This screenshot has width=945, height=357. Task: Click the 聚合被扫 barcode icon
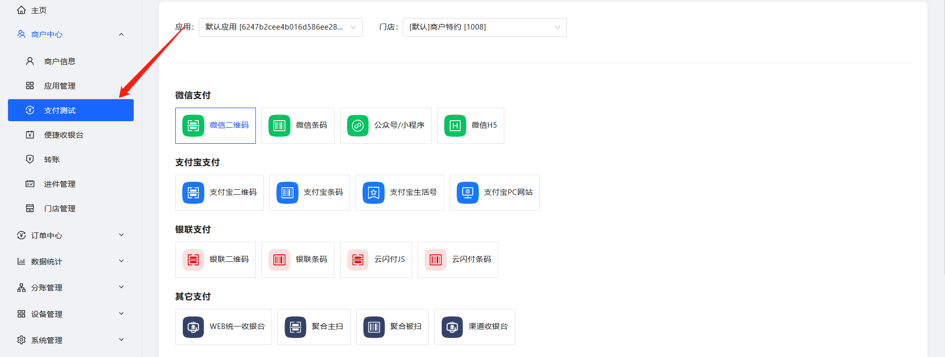374,327
